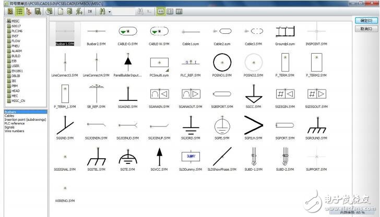Switch to the list view mode

tap(170, 10)
